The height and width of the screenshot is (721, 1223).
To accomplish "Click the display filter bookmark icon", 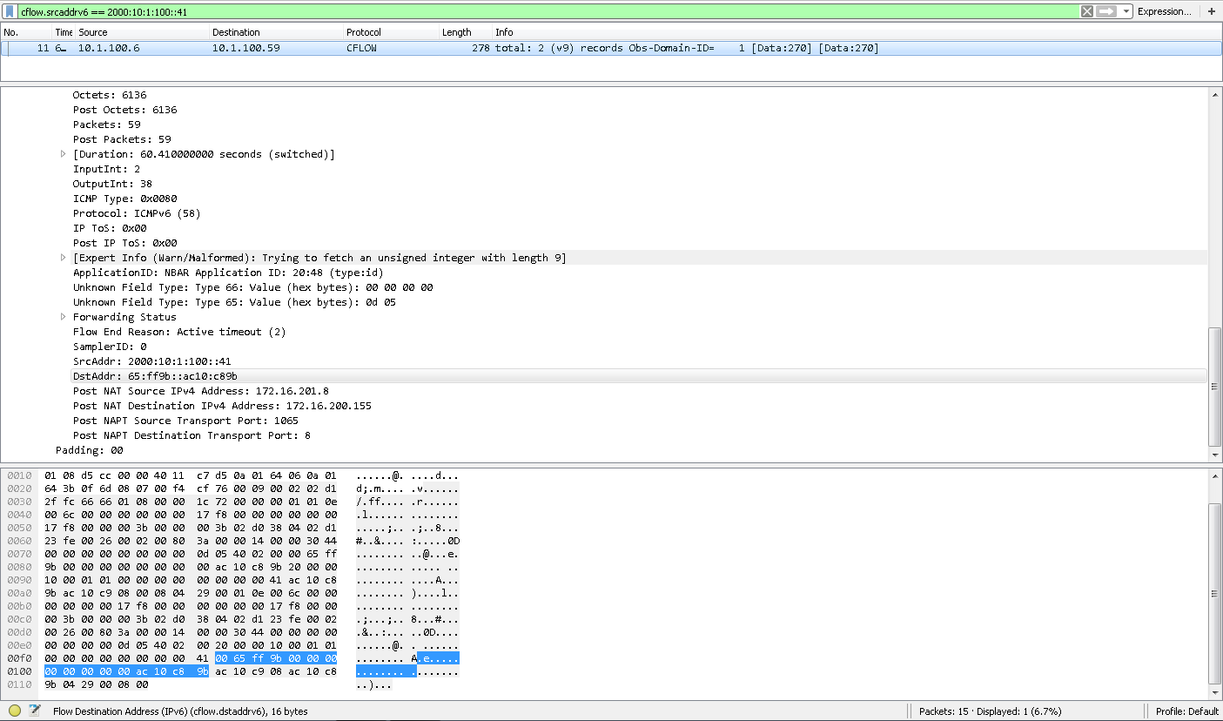I will click(x=10, y=12).
